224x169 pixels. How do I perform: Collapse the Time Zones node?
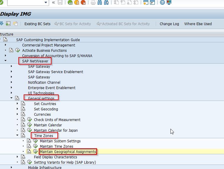[17, 135]
